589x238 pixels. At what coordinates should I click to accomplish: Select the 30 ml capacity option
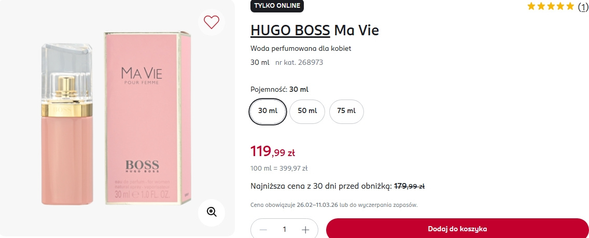(268, 111)
